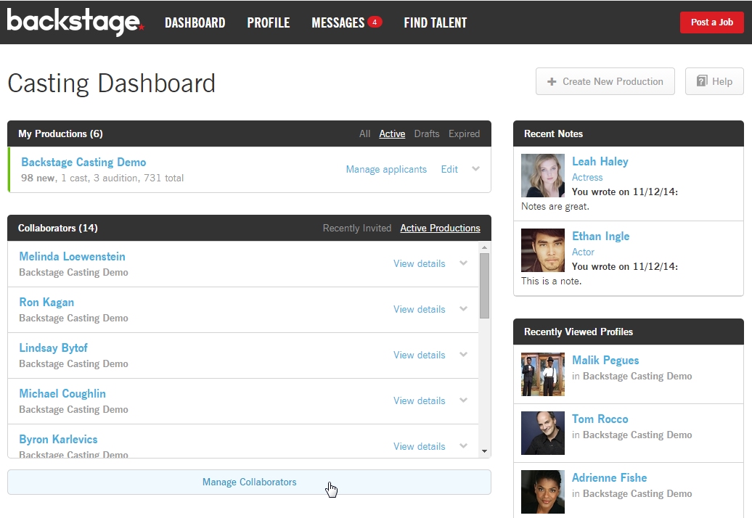Expand the Backstage Casting Demo options chevron
Screen dimensions: 752x518
click(x=475, y=168)
